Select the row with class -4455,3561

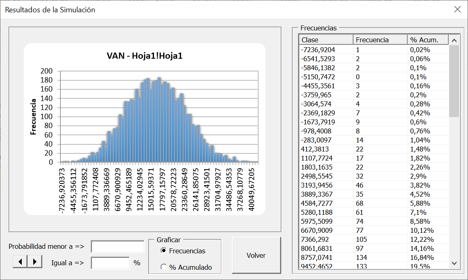pyautogui.click(x=374, y=86)
